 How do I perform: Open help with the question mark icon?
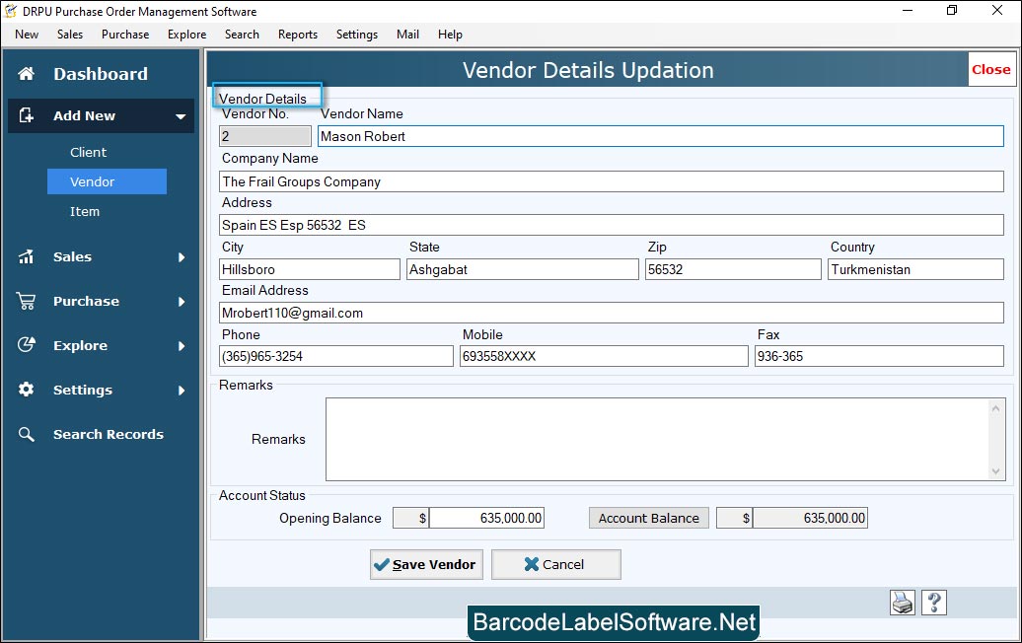(934, 603)
